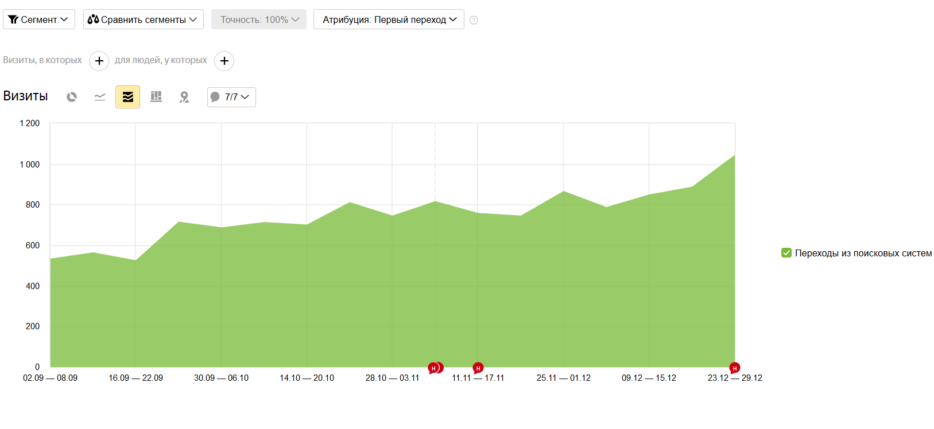Open the 'Сегмент' dropdown
Viewport: 934px width, 429px height.
point(38,19)
